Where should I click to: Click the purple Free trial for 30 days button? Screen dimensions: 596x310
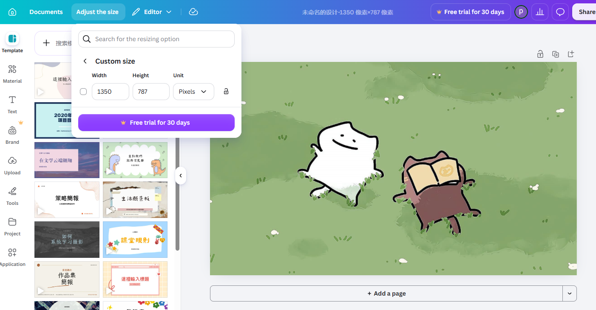click(x=156, y=123)
